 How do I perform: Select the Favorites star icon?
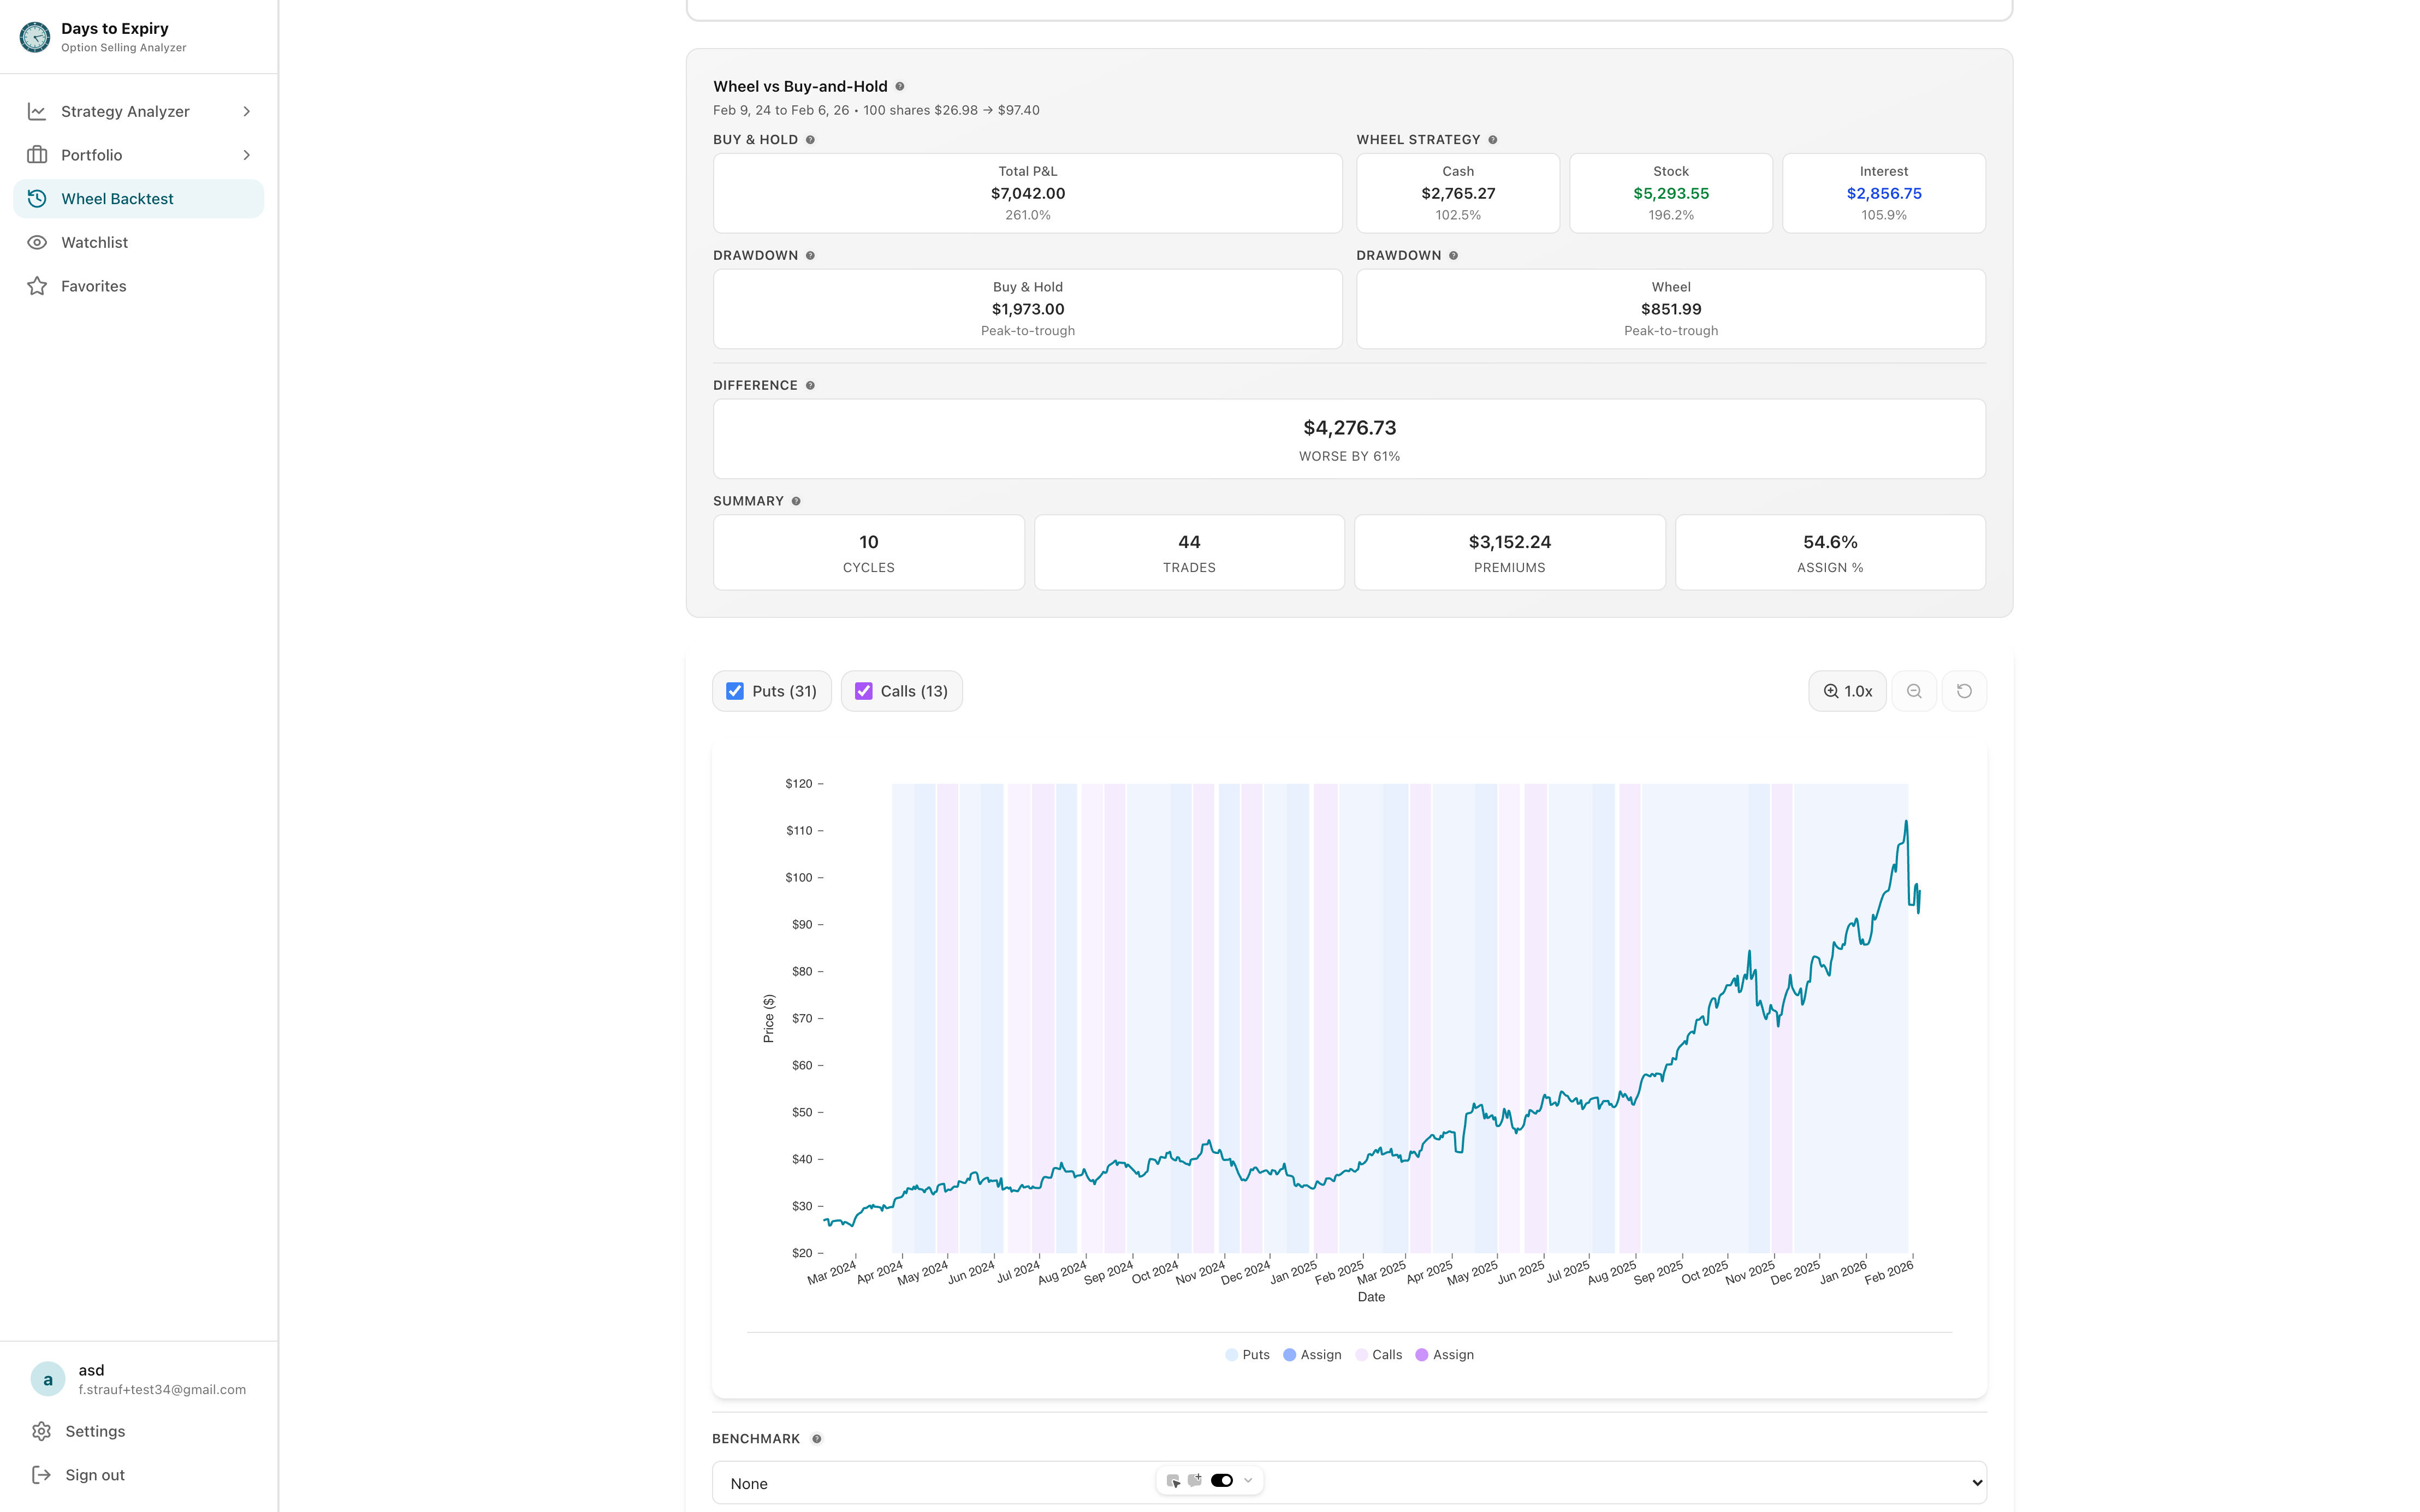pos(37,286)
